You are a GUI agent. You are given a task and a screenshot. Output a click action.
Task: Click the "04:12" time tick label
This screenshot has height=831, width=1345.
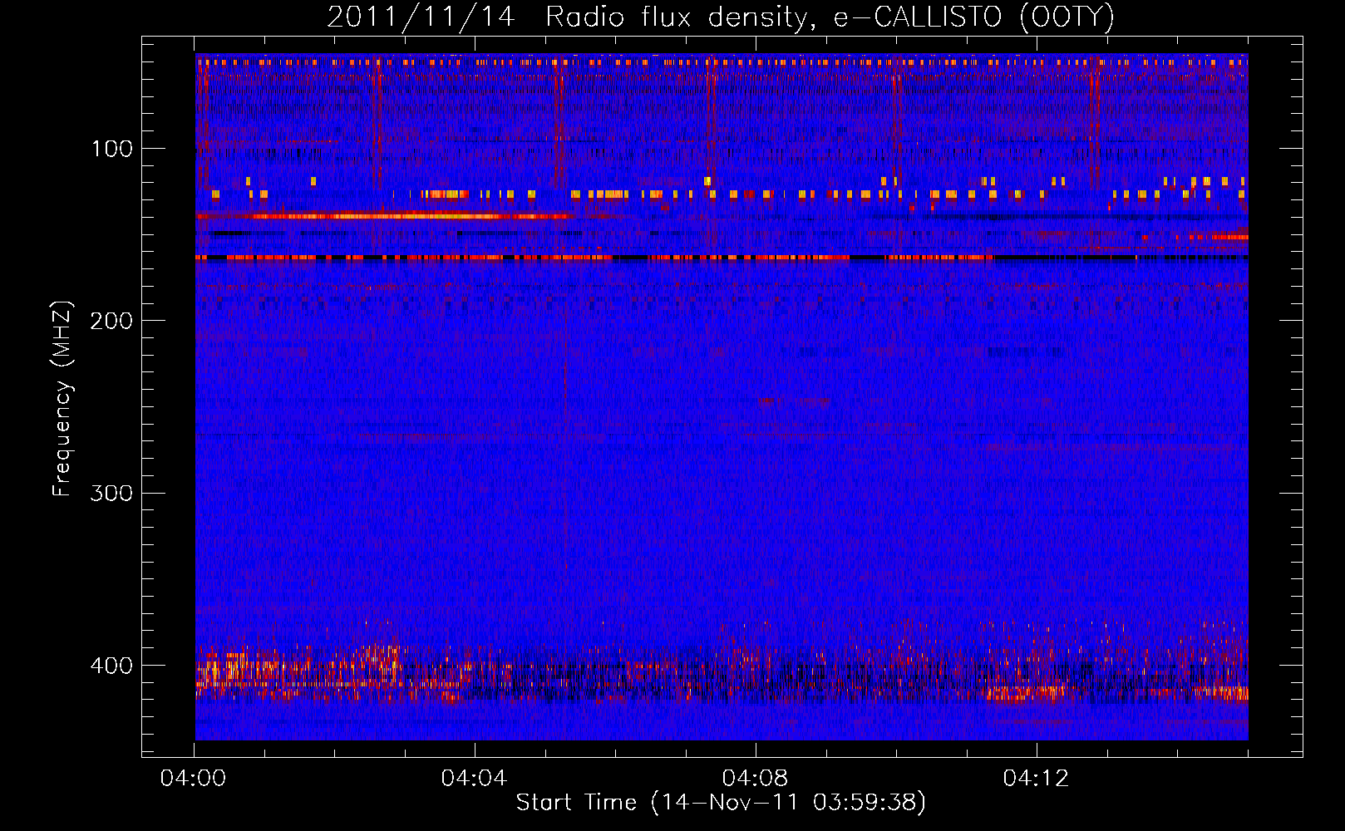(x=1036, y=779)
